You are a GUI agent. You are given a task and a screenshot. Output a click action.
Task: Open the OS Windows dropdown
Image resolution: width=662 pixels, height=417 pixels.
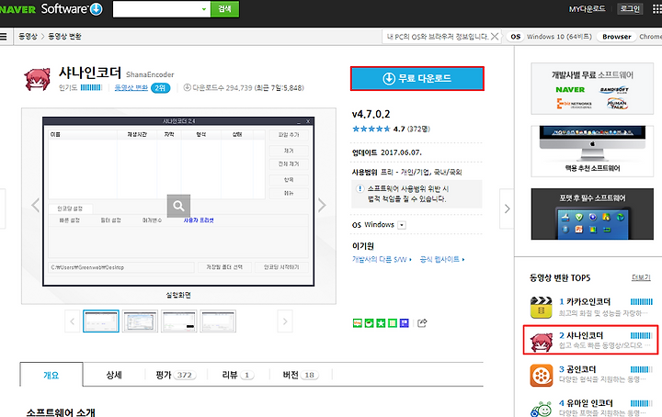402,225
